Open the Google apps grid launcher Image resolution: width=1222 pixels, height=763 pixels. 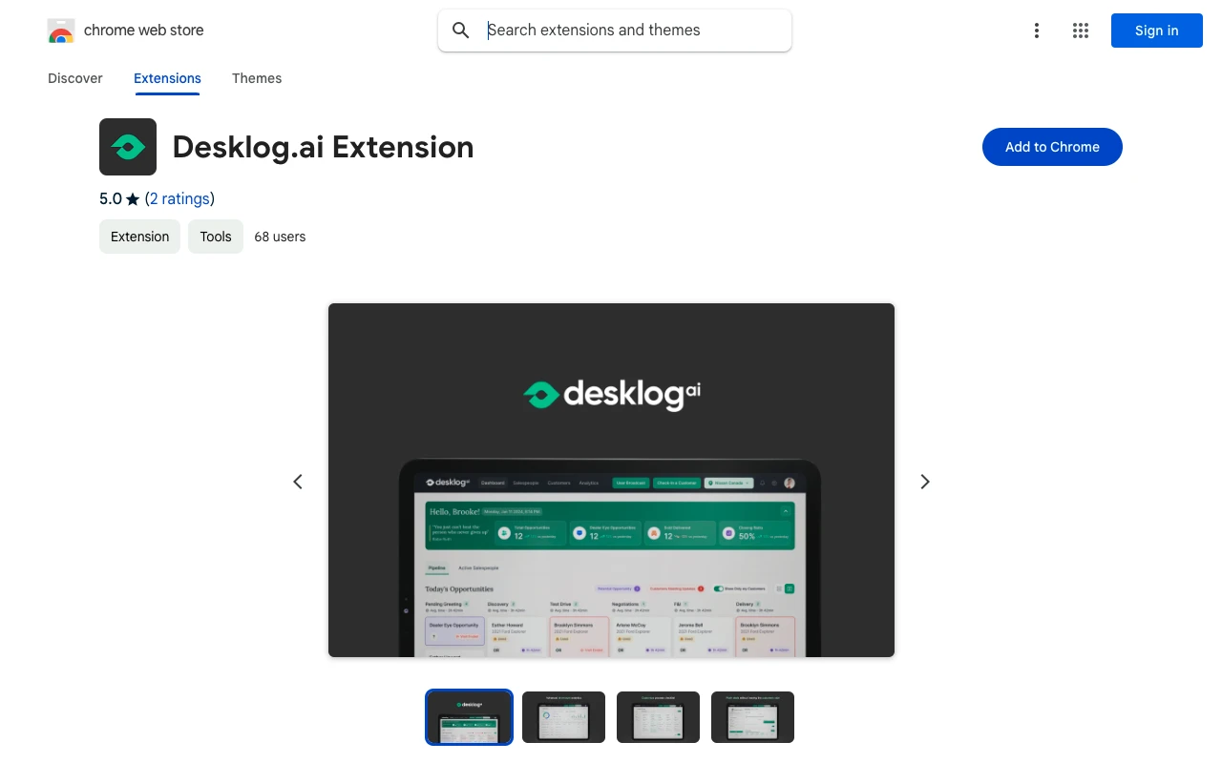click(x=1080, y=31)
